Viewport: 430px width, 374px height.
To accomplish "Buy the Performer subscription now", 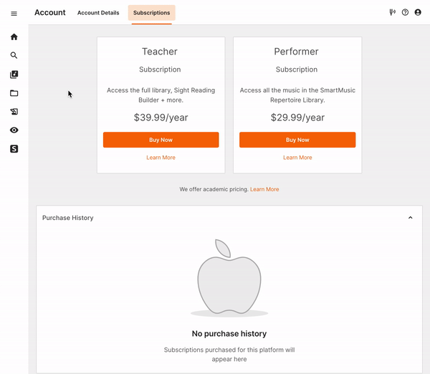I will point(297,140).
